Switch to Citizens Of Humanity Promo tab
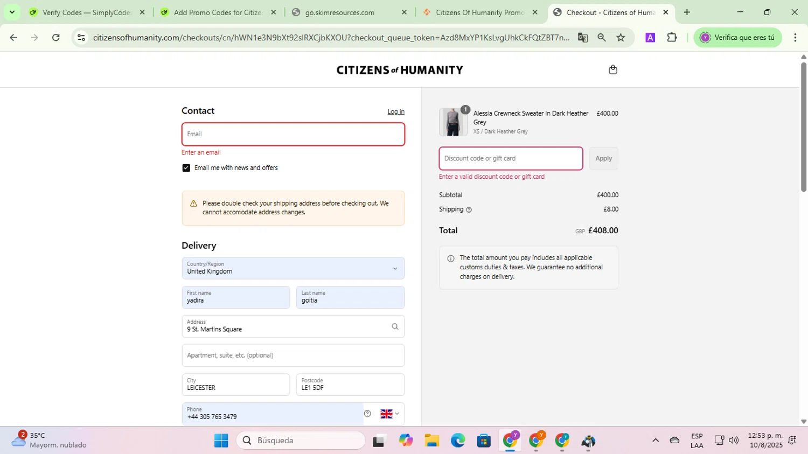The image size is (808, 454). click(x=480, y=12)
